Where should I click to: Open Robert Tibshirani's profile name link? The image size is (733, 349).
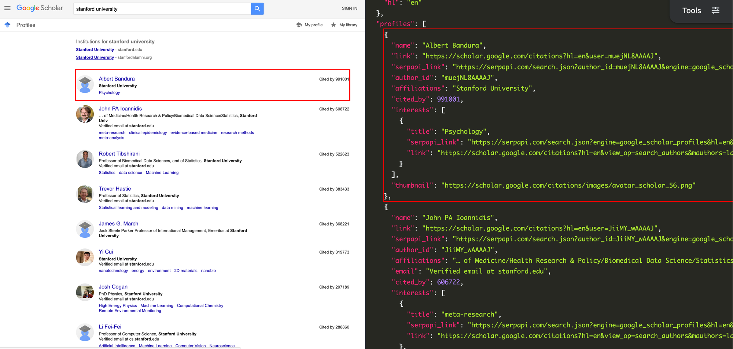tap(119, 154)
